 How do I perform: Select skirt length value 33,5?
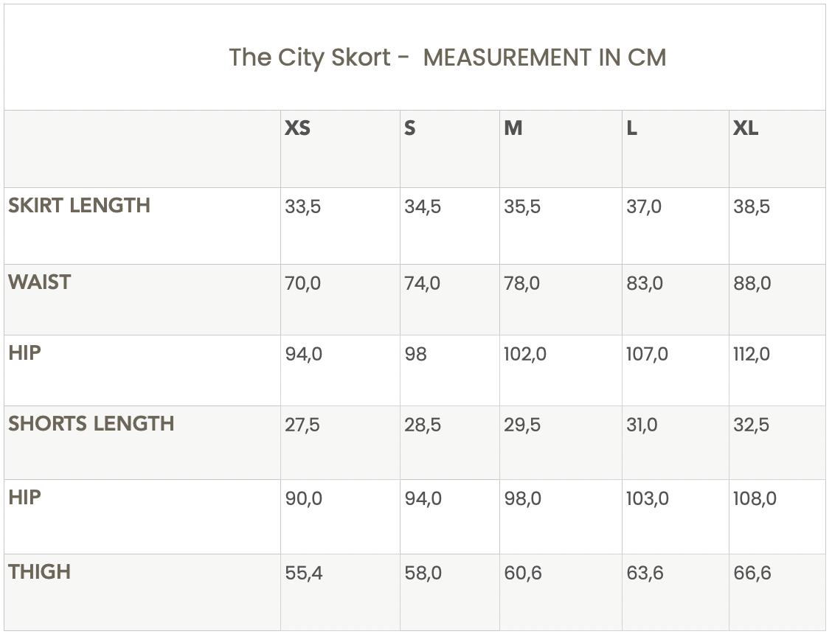(303, 206)
